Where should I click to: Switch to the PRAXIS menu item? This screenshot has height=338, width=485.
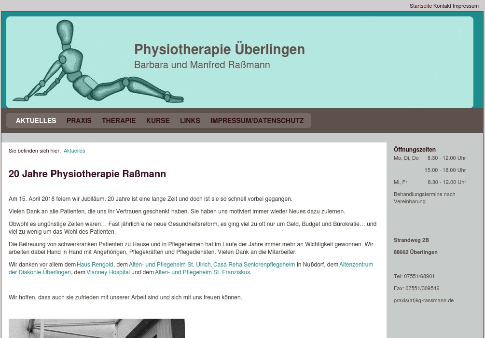tap(79, 121)
